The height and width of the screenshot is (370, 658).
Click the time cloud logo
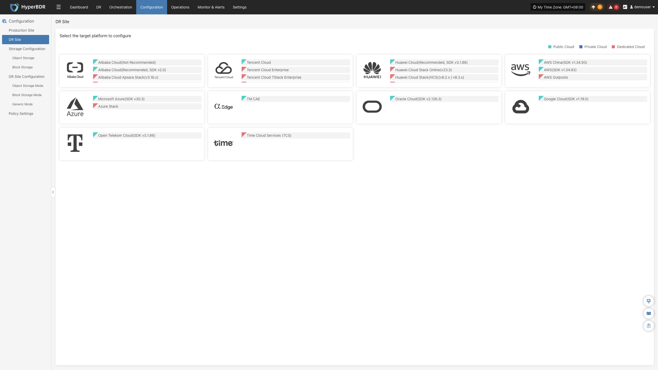point(224,143)
